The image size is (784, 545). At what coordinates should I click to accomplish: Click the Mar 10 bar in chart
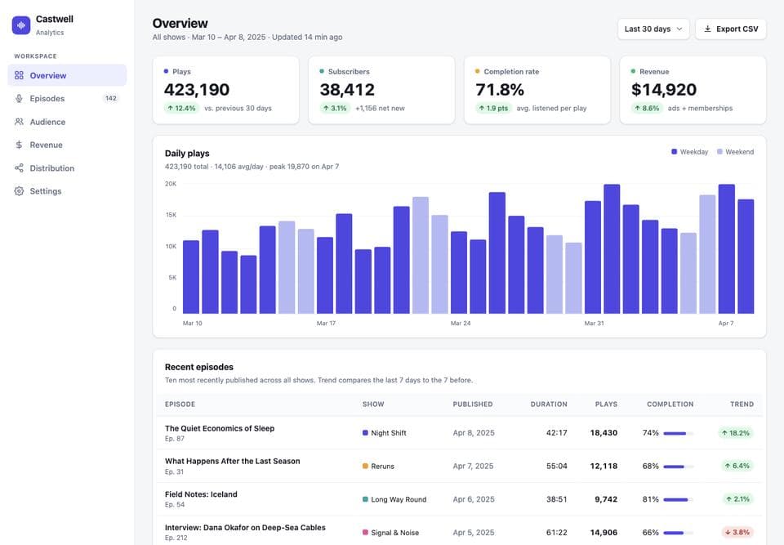coord(191,277)
